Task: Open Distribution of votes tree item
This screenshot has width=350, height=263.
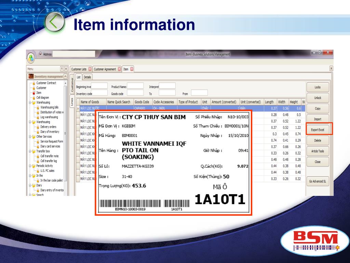Action: (x=52, y=112)
